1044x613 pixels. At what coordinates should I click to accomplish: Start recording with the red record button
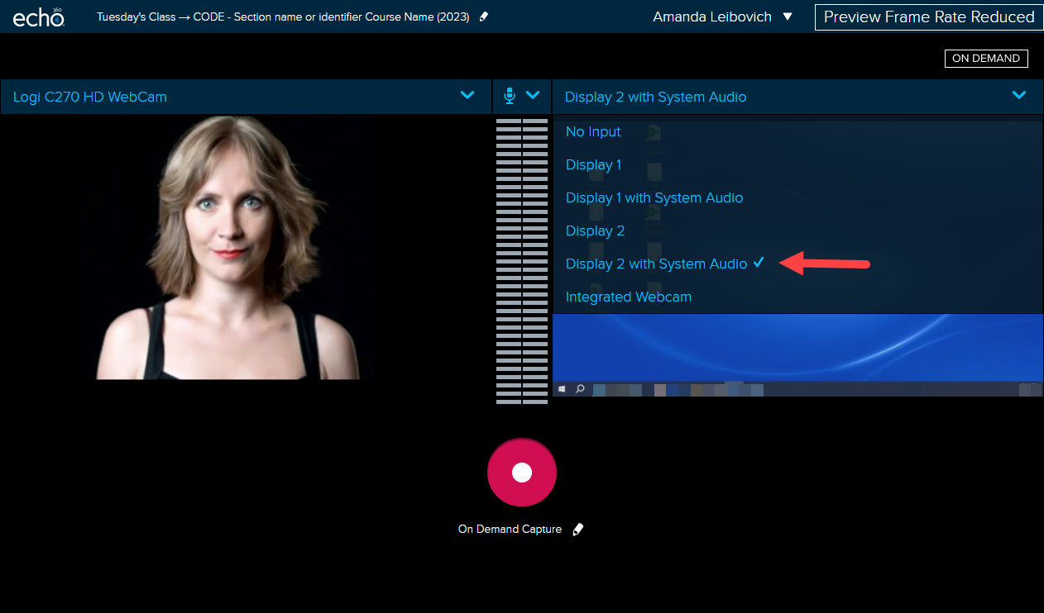click(522, 472)
